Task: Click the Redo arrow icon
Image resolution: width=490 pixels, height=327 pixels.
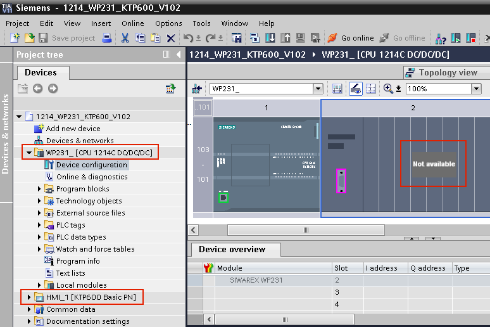Action: (211, 38)
